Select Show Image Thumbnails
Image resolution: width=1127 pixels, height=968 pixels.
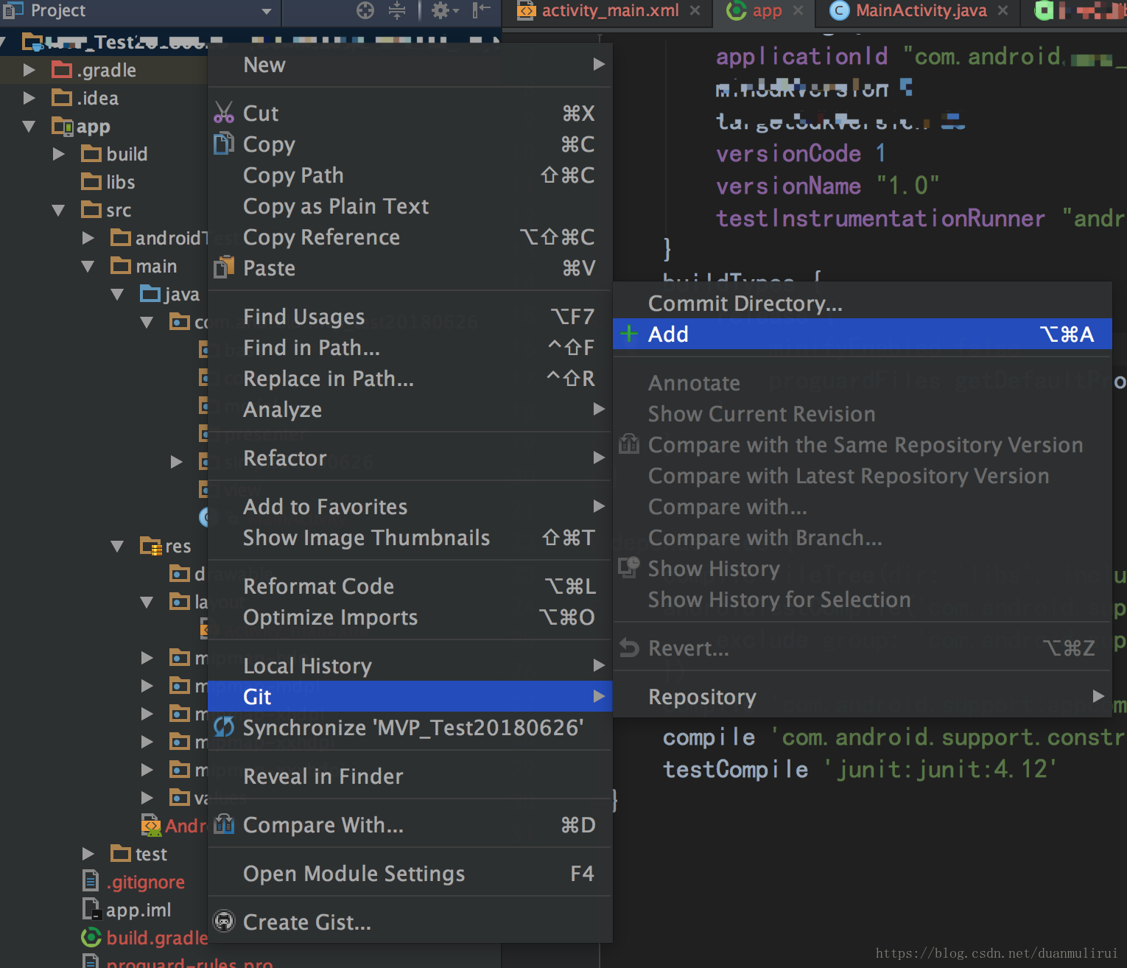[410, 538]
